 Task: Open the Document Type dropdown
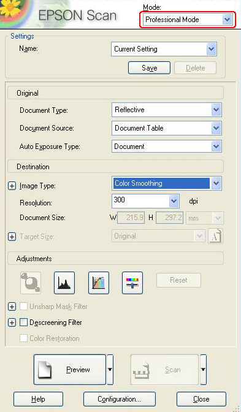tap(167, 110)
